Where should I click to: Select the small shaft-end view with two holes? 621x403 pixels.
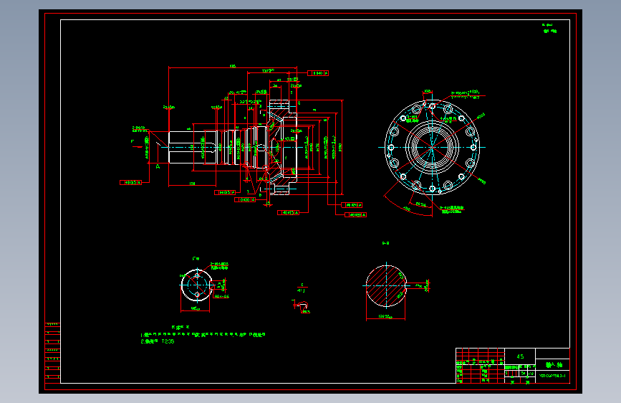pyautogui.click(x=197, y=285)
